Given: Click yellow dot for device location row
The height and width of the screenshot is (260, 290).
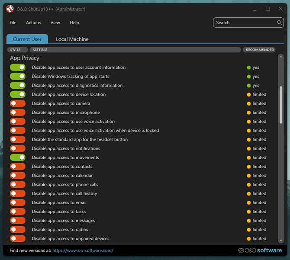Looking at the screenshot, I should point(248,95).
